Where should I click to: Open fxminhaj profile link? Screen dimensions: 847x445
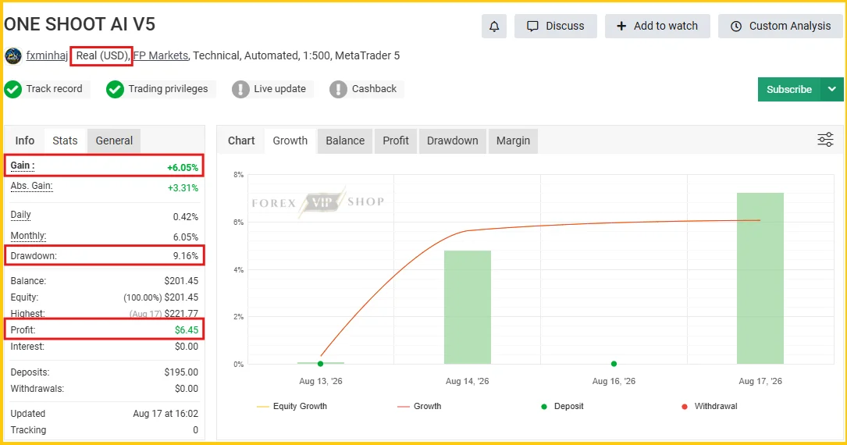(x=47, y=55)
